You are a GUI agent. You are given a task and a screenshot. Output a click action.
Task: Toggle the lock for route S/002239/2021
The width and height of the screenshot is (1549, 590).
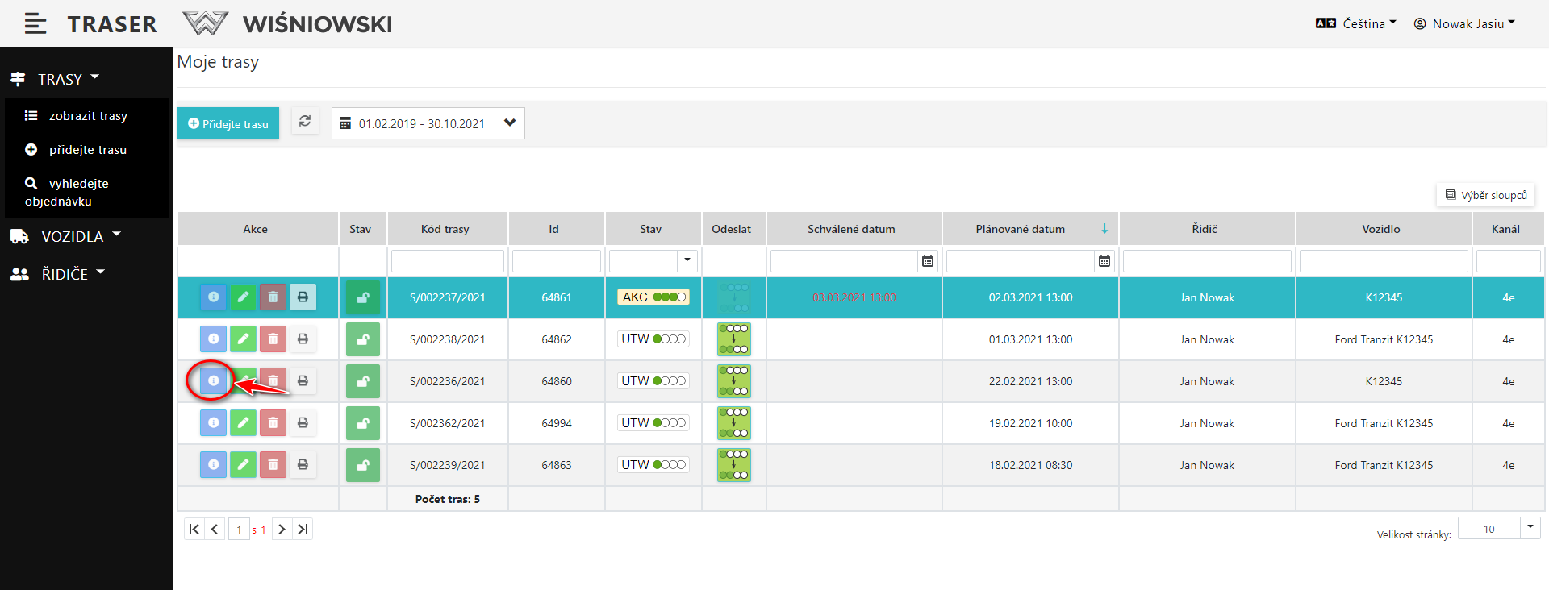[362, 465]
